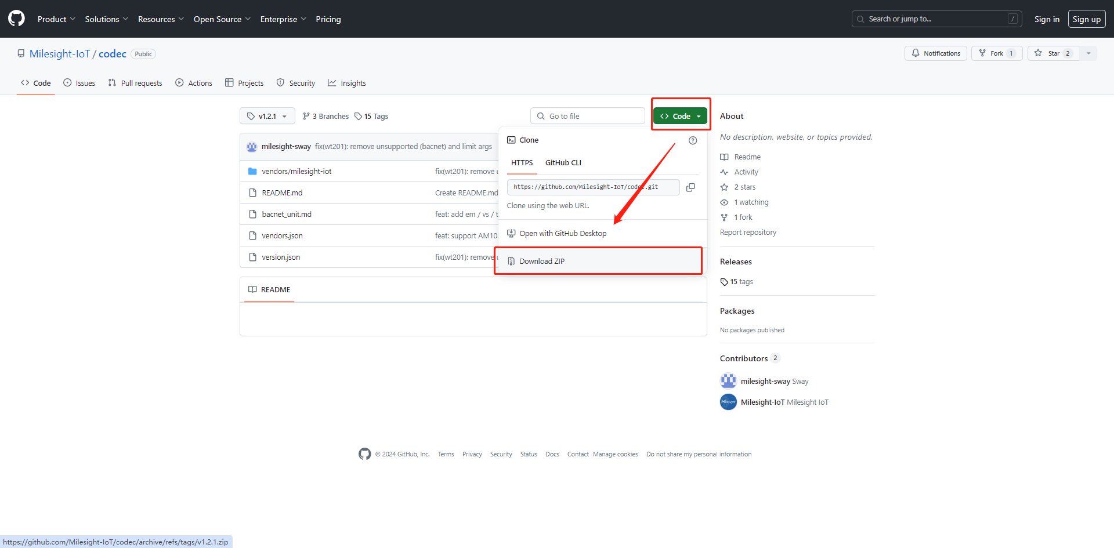This screenshot has width=1114, height=548.
Task: Click the Go to file search box
Action: point(588,116)
